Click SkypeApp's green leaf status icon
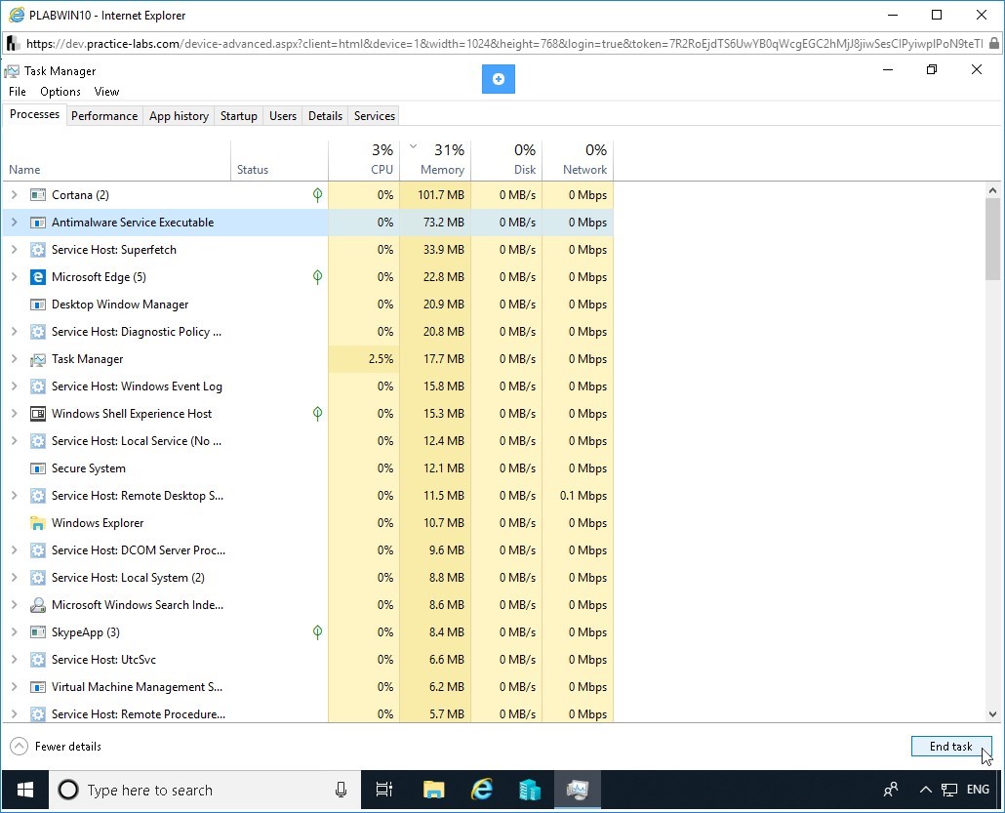The height and width of the screenshot is (813, 1005). pyautogui.click(x=317, y=632)
